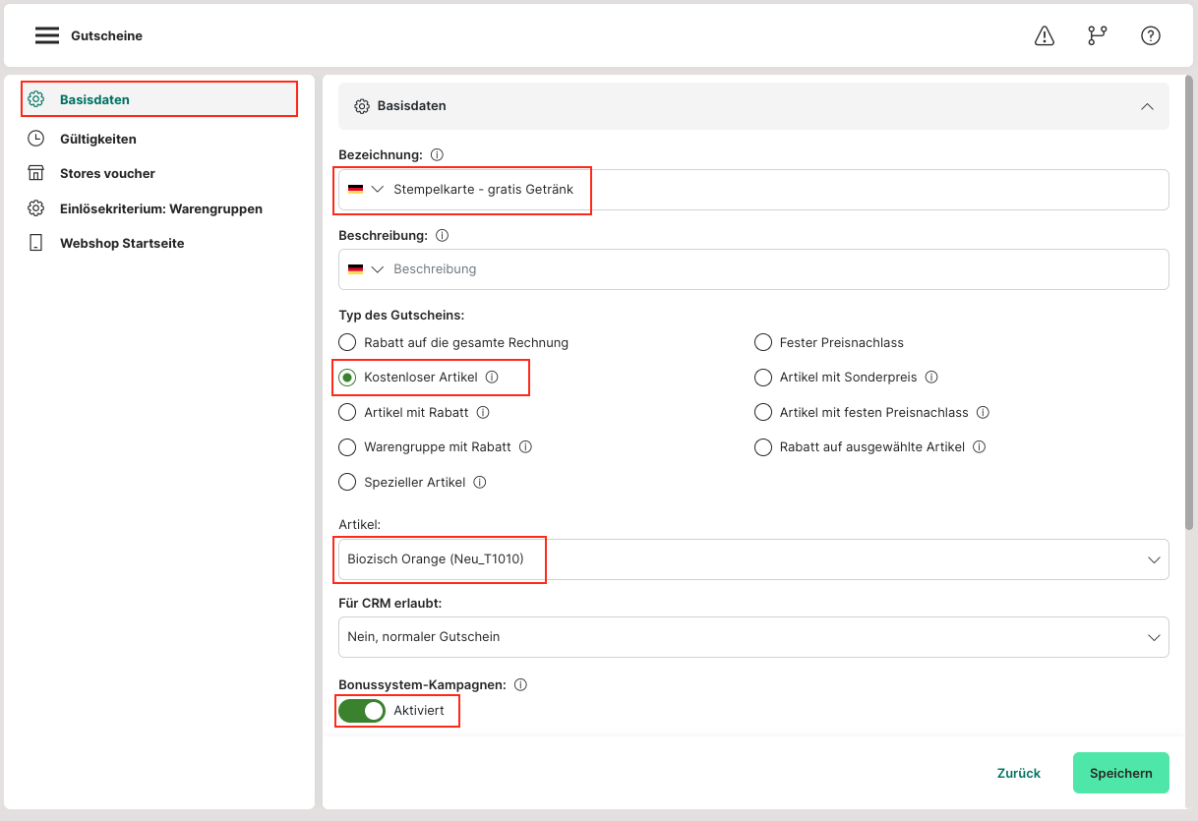Open the help question mark icon
This screenshot has width=1198, height=821.
1150,35
